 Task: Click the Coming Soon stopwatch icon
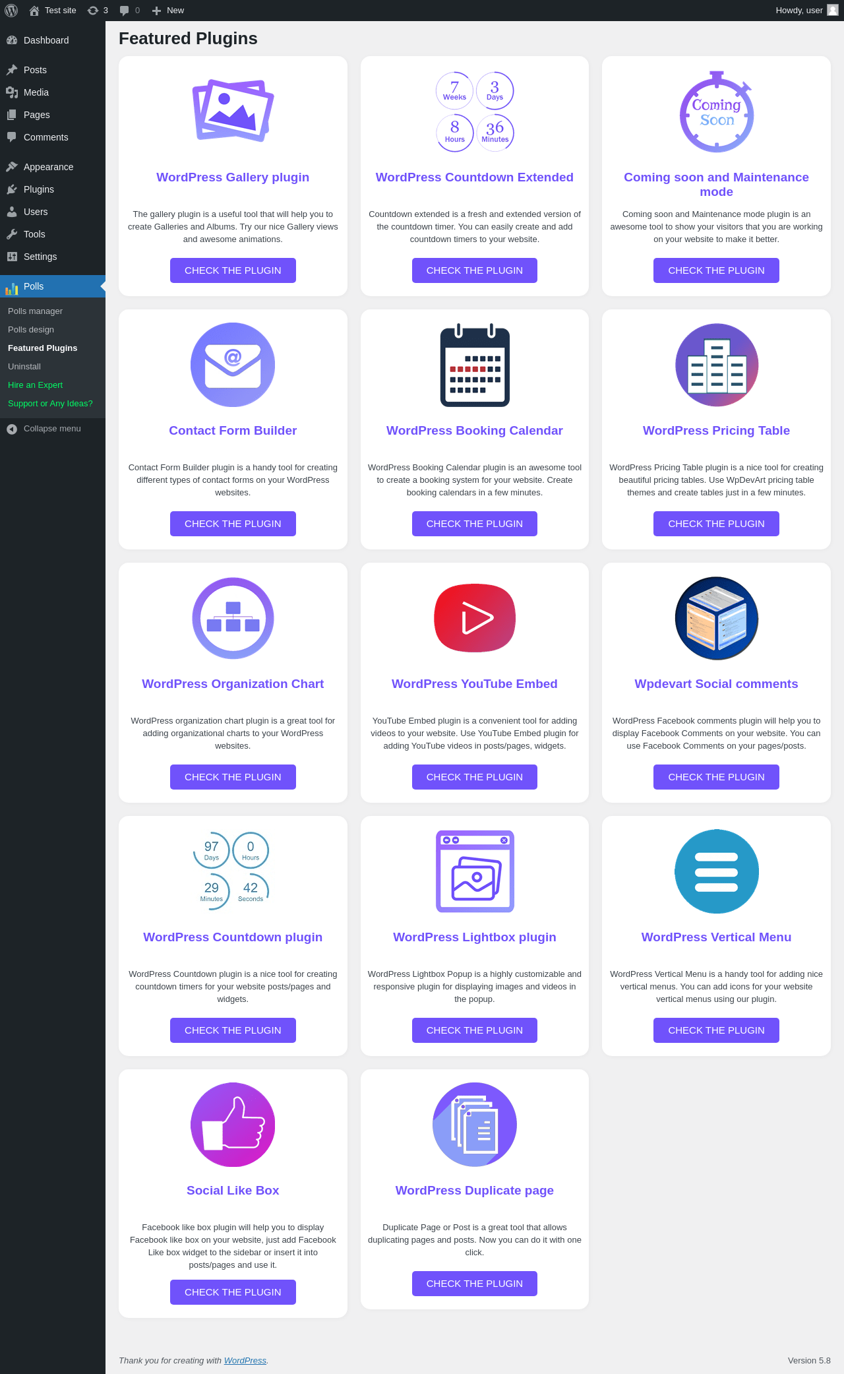point(717,111)
